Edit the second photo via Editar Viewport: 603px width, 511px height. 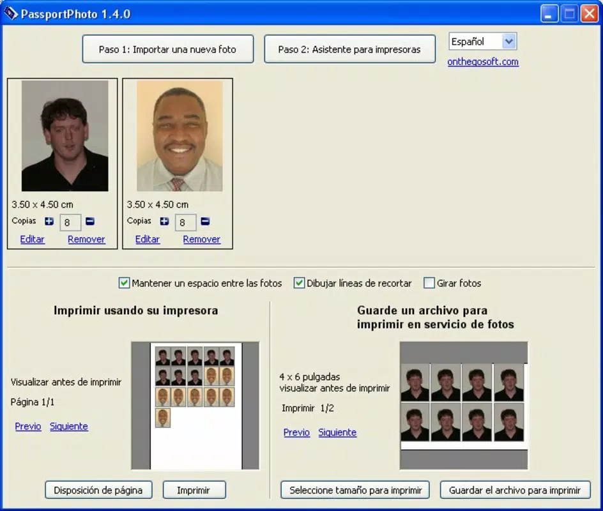click(x=148, y=239)
